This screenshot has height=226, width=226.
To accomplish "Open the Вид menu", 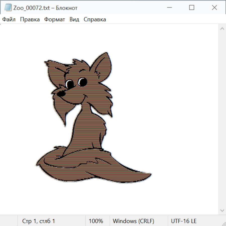I will (x=74, y=19).
